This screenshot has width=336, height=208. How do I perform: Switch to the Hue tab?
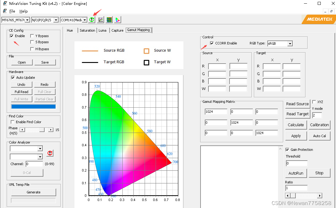pyautogui.click(x=70, y=30)
